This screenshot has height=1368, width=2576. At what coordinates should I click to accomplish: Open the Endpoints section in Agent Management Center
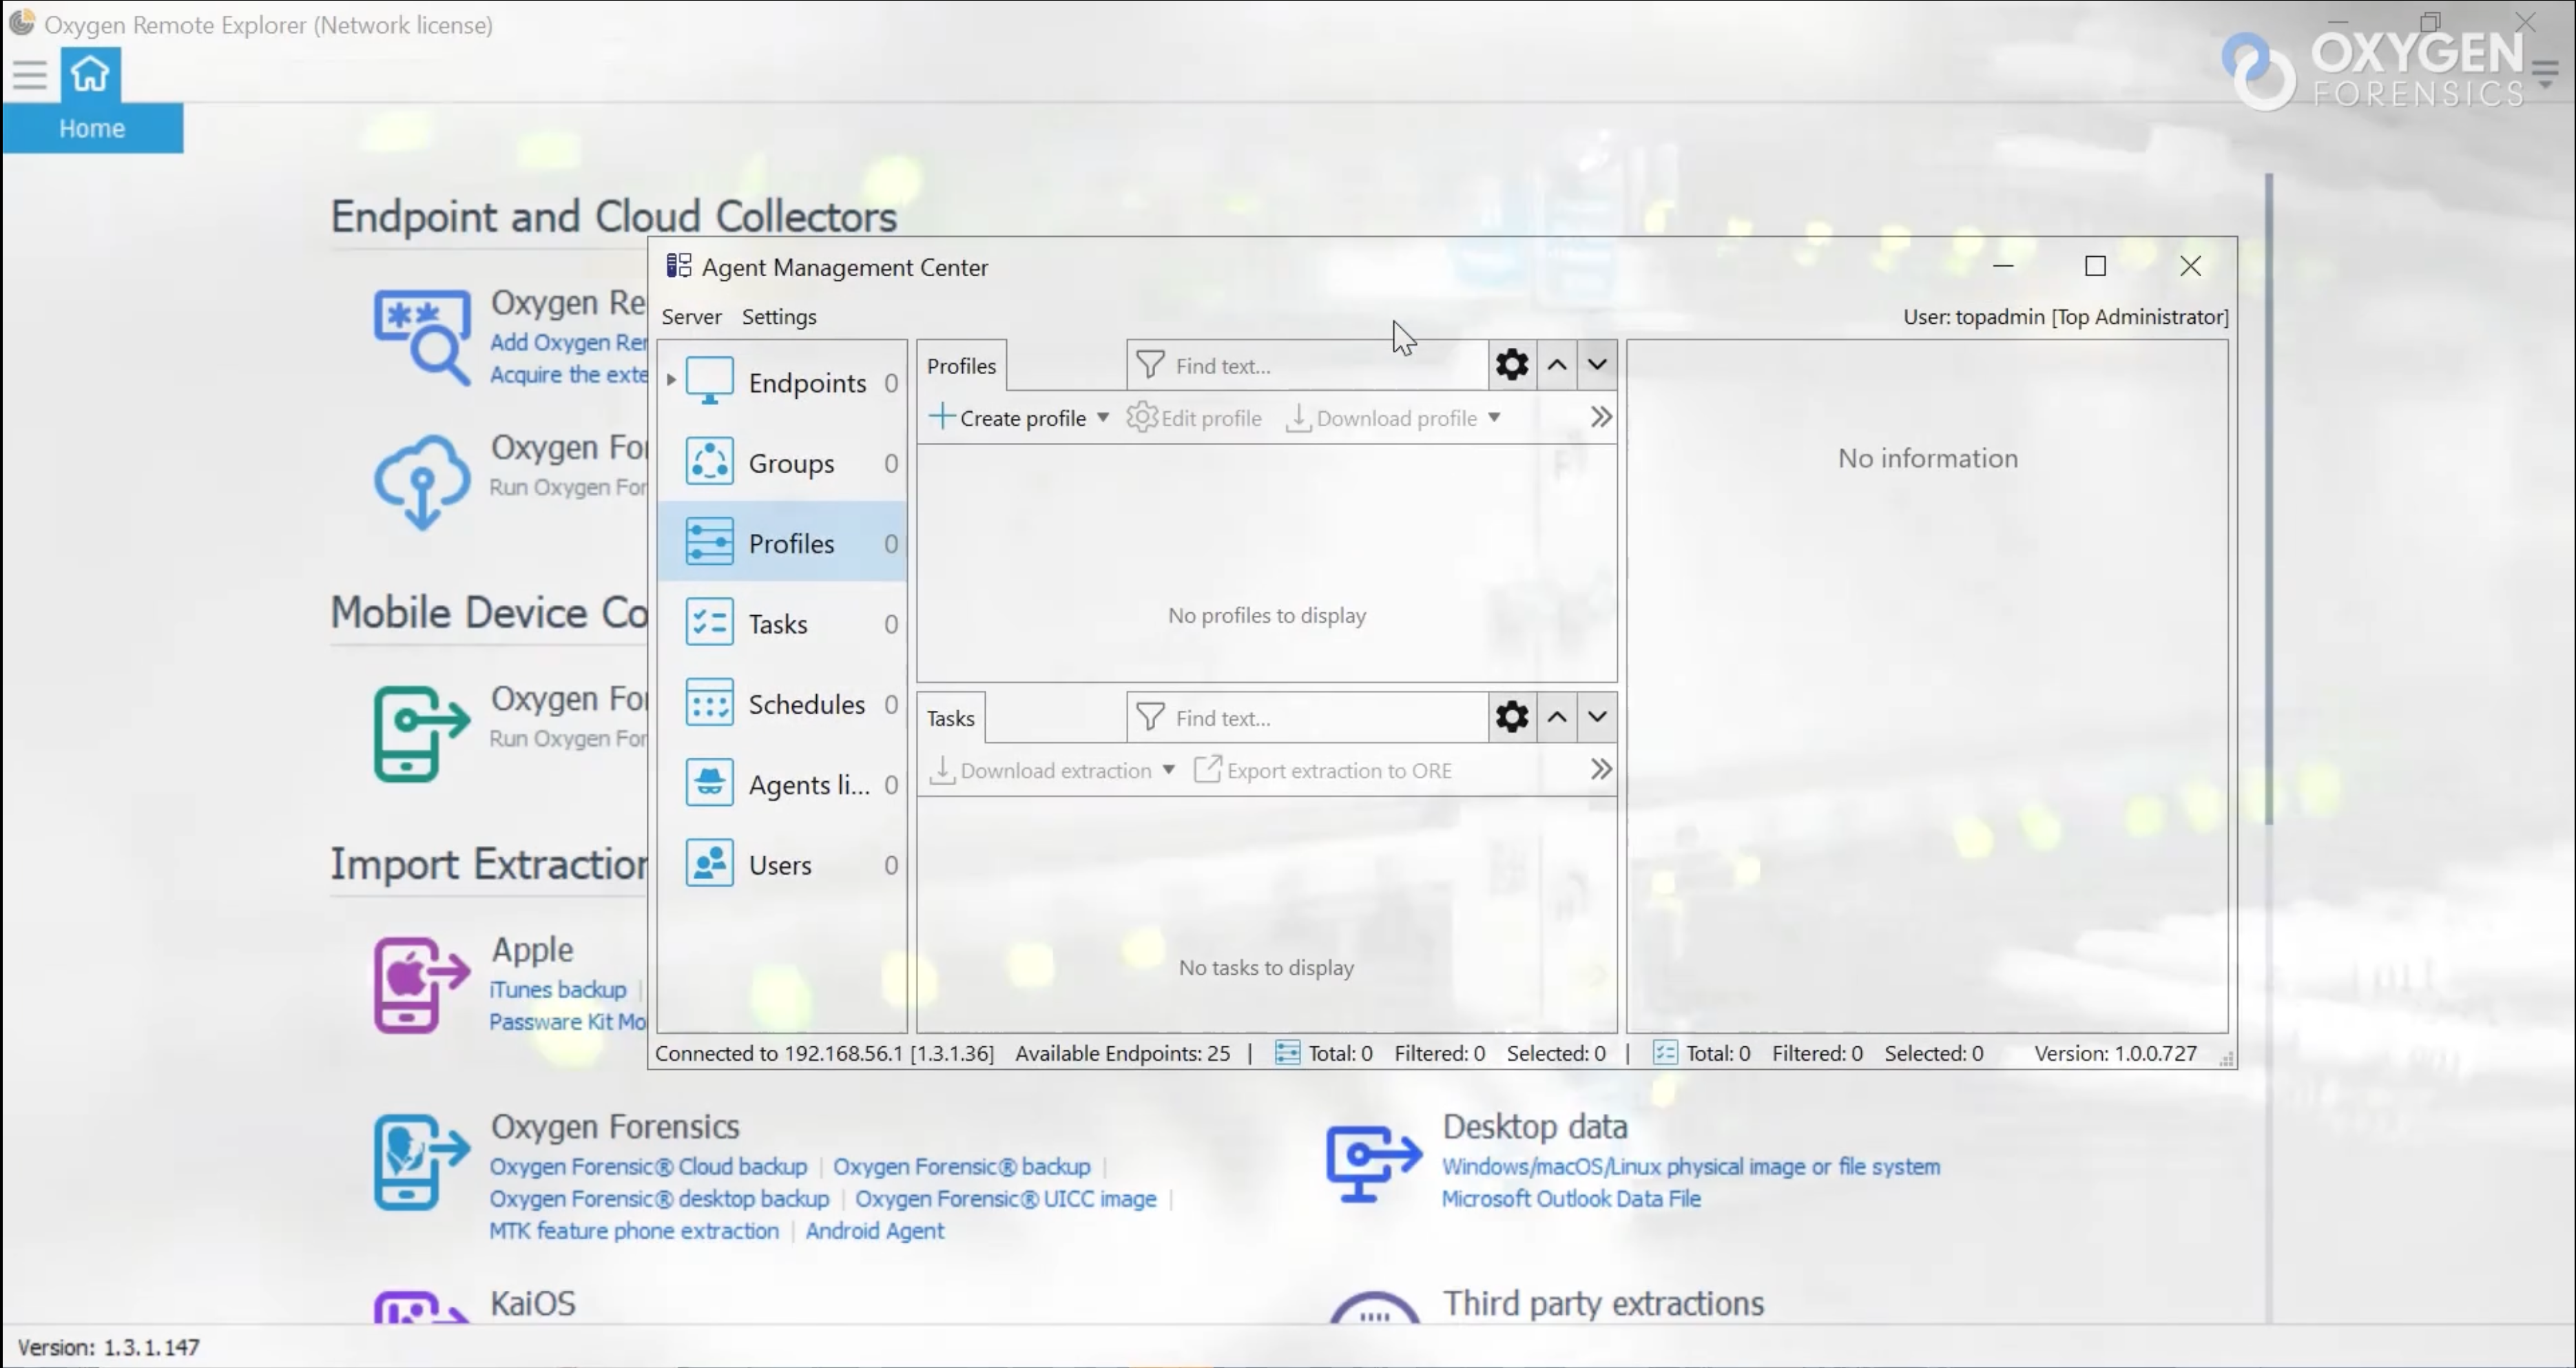point(782,382)
